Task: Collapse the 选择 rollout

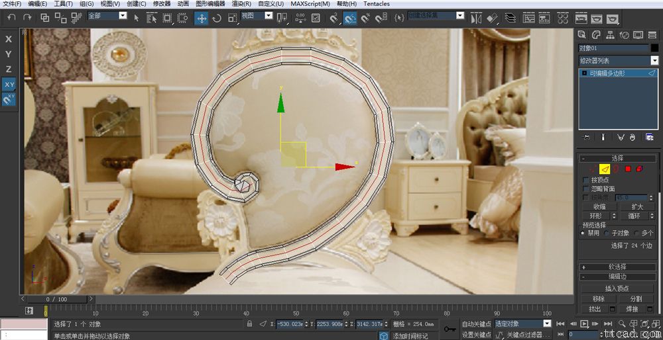Action: tap(617, 158)
